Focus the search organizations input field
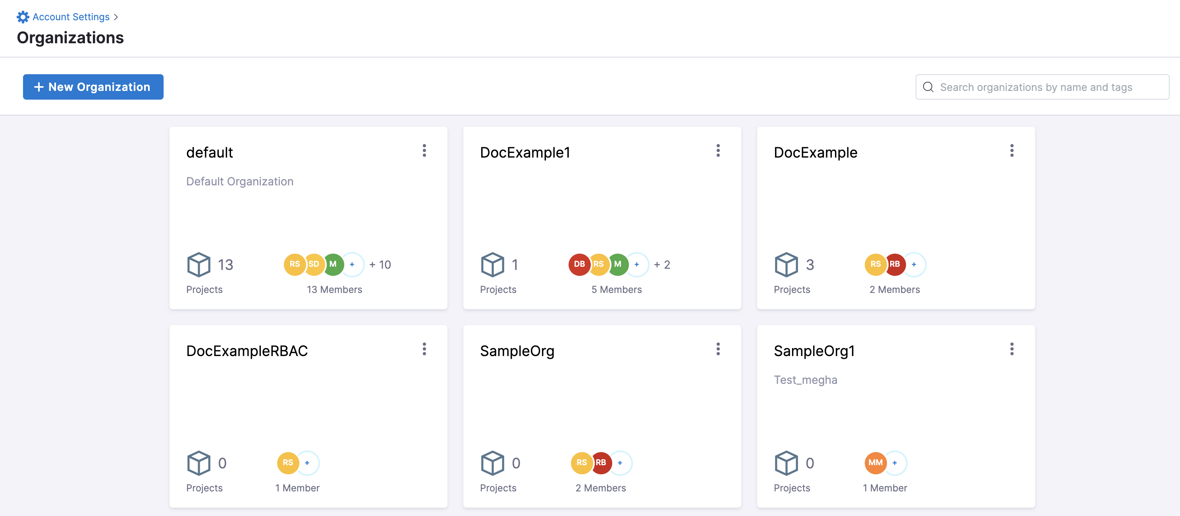 [1049, 87]
